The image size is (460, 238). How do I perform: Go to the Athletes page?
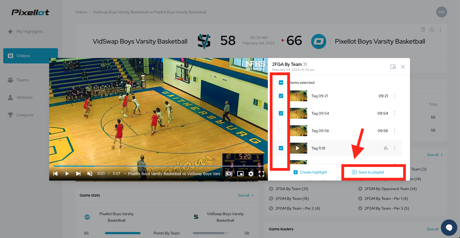20,97
